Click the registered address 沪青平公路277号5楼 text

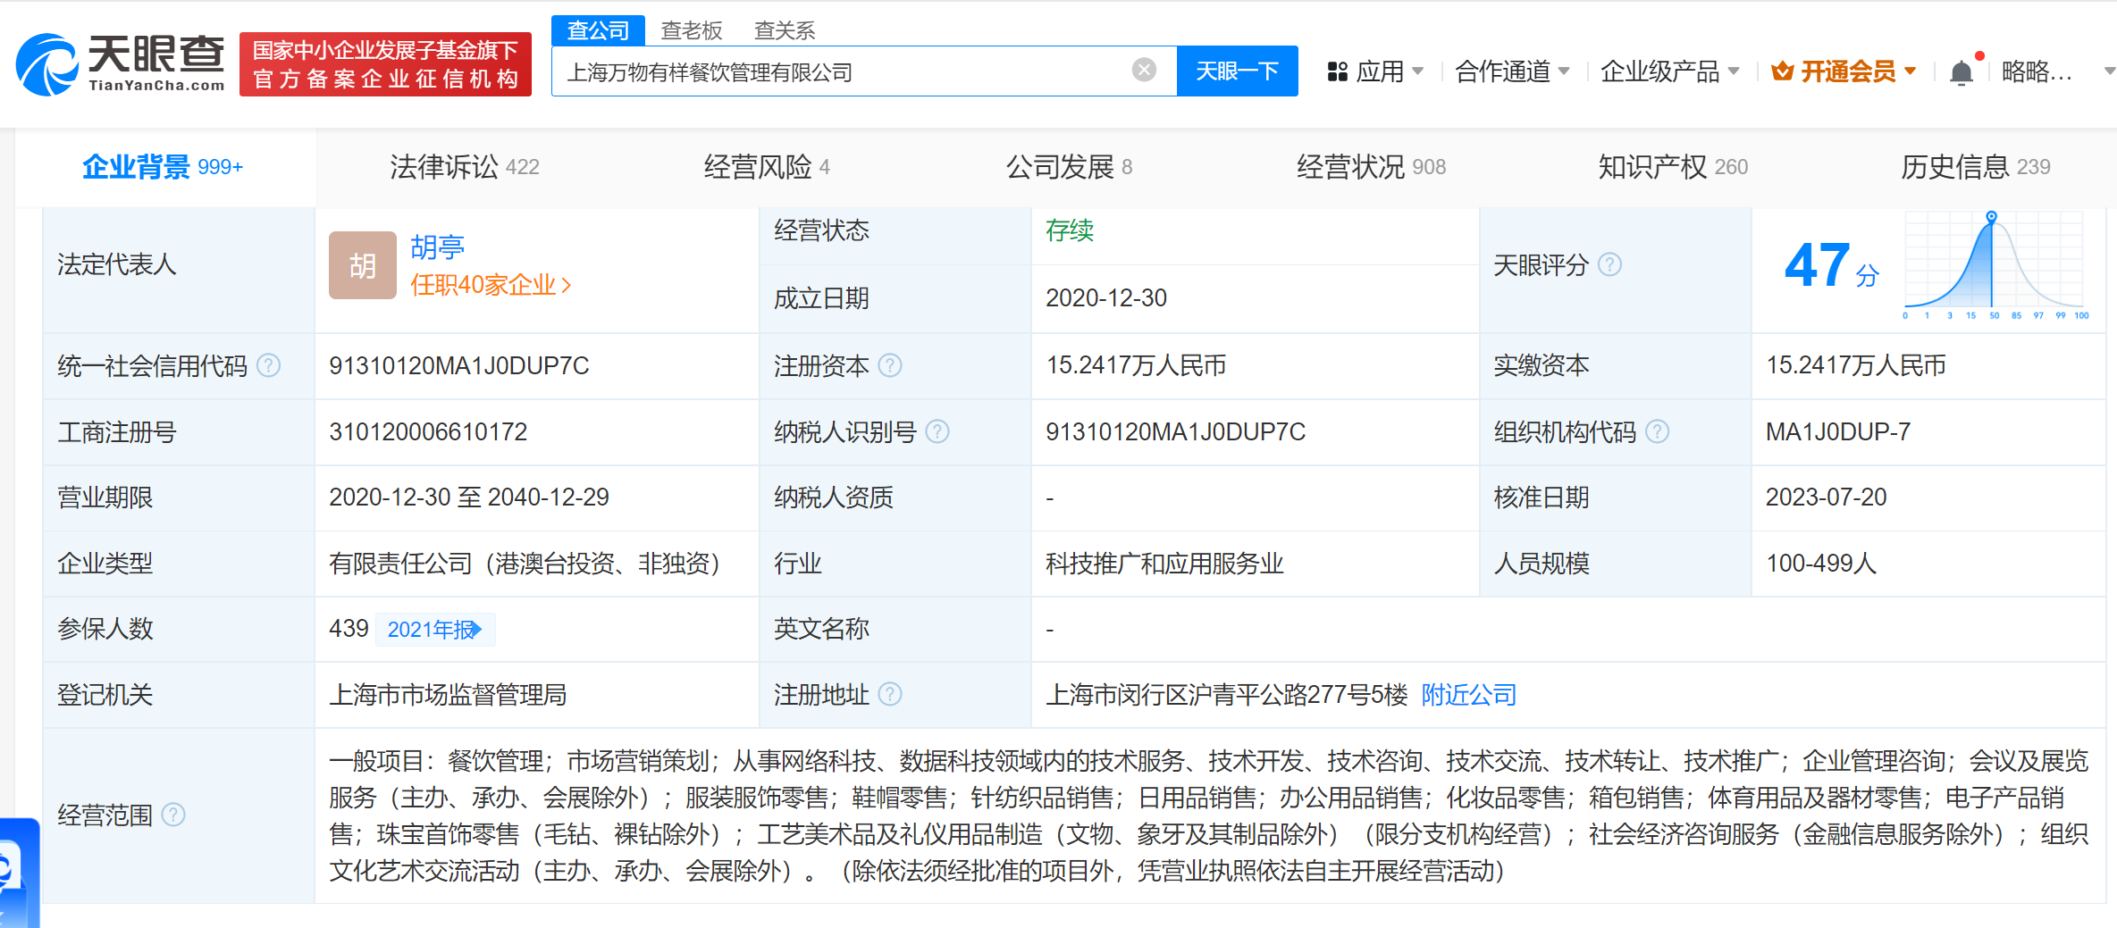click(1227, 694)
